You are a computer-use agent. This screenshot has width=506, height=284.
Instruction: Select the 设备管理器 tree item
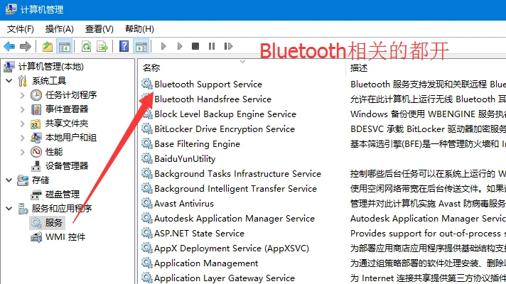pyautogui.click(x=67, y=166)
